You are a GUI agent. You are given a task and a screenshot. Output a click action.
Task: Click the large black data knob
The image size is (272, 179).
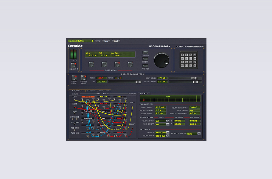tap(161, 60)
